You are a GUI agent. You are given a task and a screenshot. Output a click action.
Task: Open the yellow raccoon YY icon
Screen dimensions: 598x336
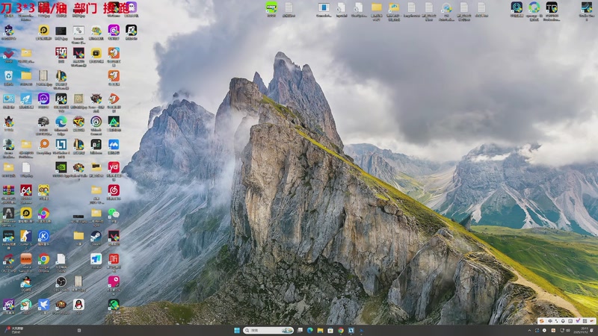[x=43, y=190]
